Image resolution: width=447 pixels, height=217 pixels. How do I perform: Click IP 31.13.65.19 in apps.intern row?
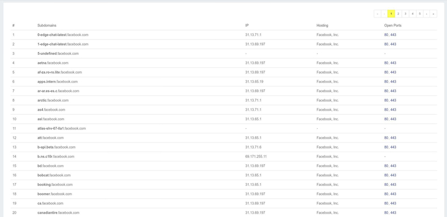254,81
